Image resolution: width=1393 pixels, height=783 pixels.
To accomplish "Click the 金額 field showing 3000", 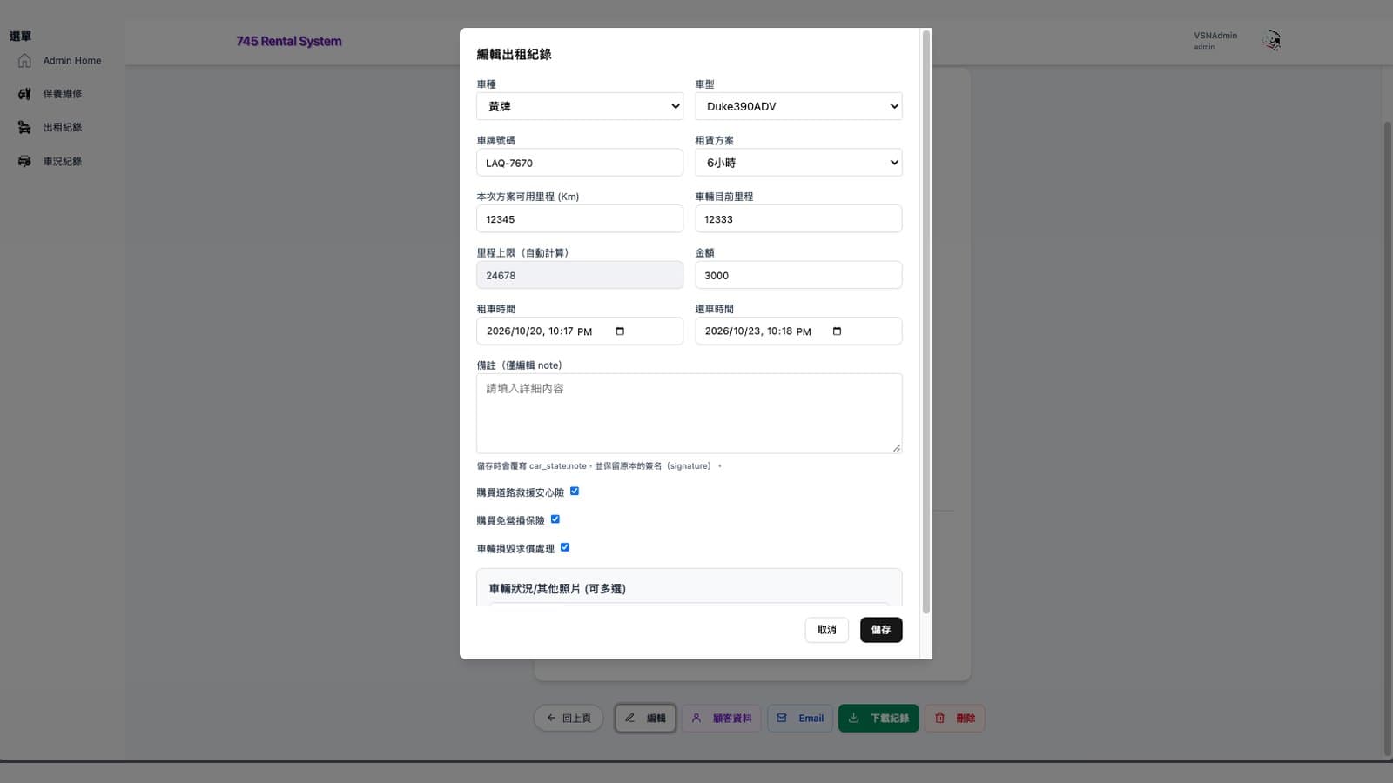I will coord(798,275).
